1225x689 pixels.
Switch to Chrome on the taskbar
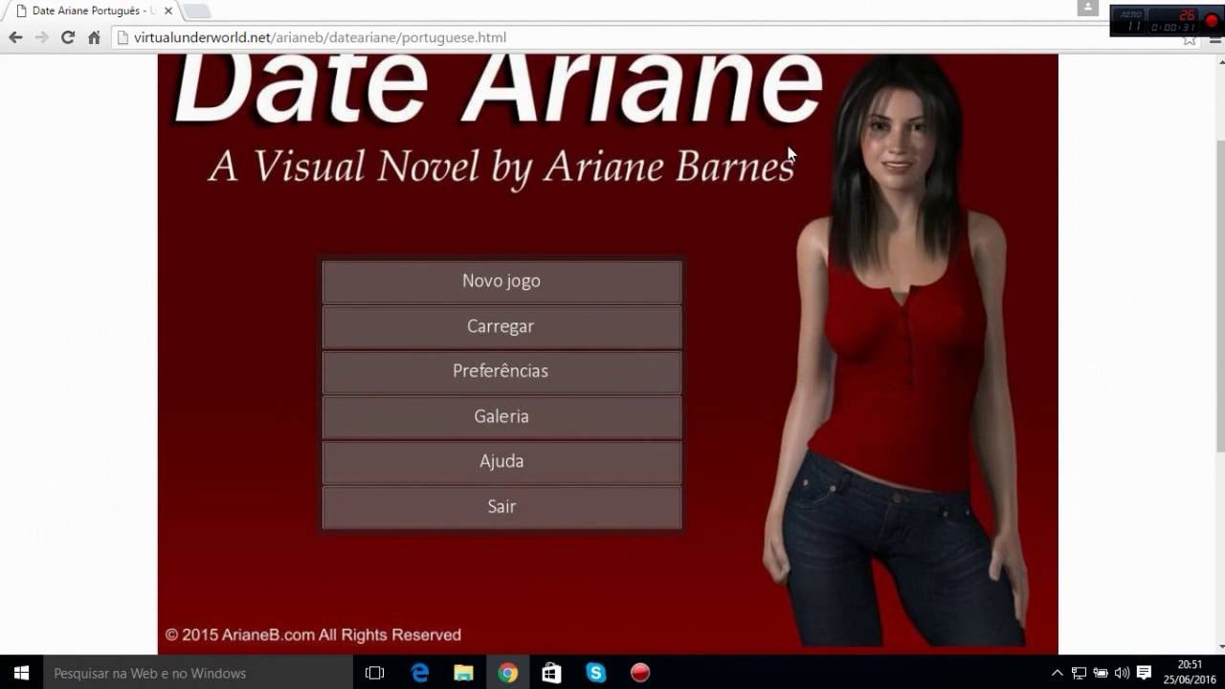click(x=507, y=673)
